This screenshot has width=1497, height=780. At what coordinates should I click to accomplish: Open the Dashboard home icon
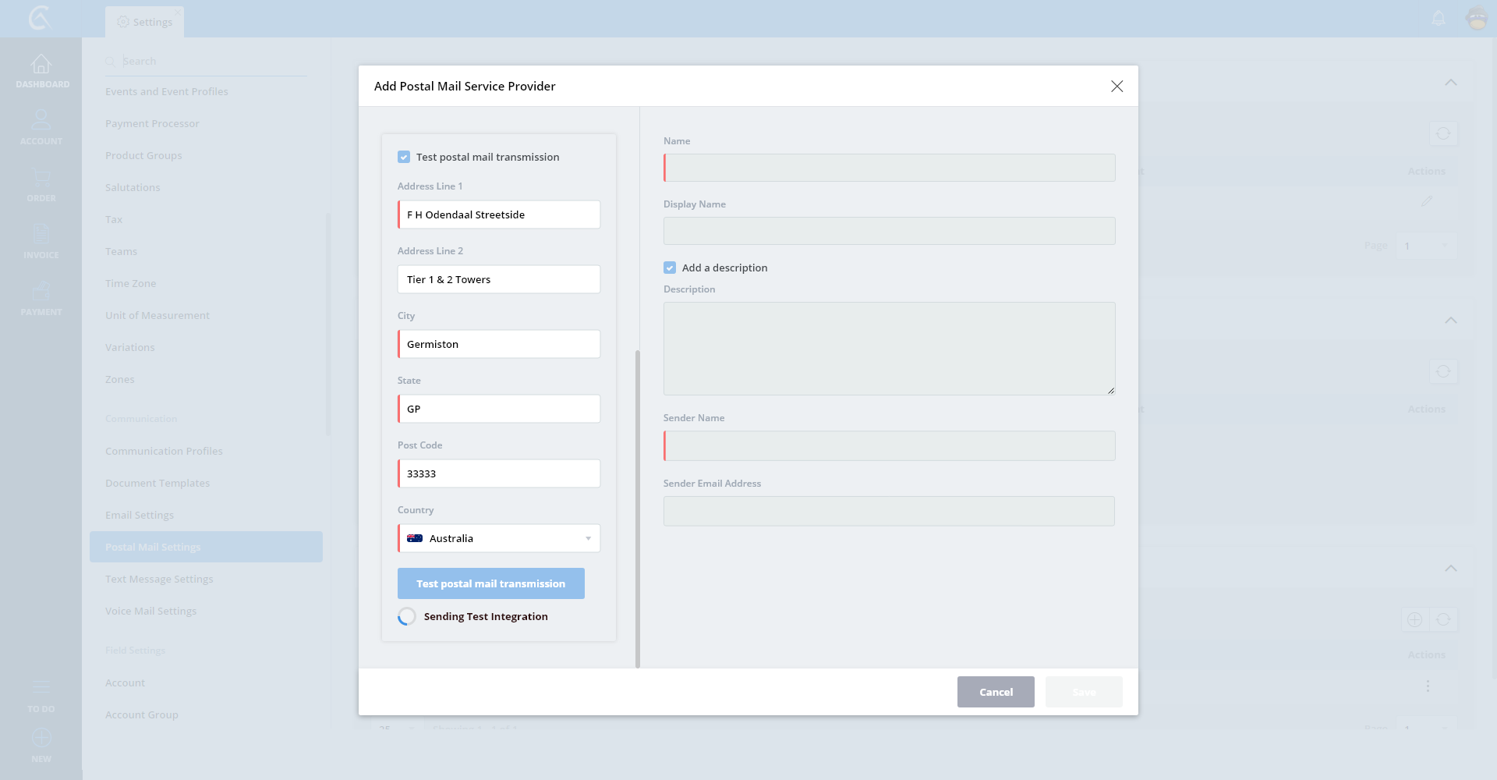pos(41,64)
